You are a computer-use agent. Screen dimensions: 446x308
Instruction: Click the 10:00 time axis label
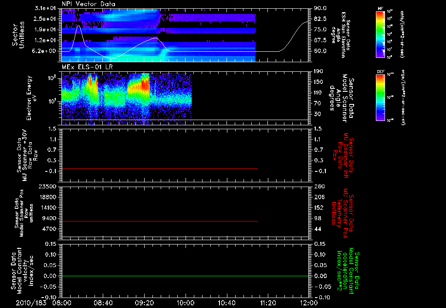click(x=186, y=303)
